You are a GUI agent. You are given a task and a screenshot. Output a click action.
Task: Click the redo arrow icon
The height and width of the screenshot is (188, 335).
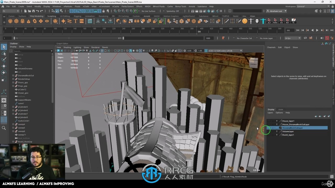[x=42, y=11]
